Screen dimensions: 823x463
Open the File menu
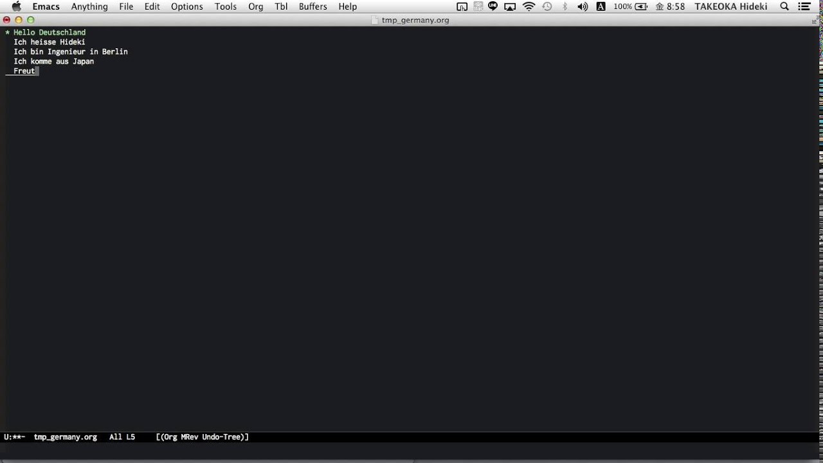(126, 6)
